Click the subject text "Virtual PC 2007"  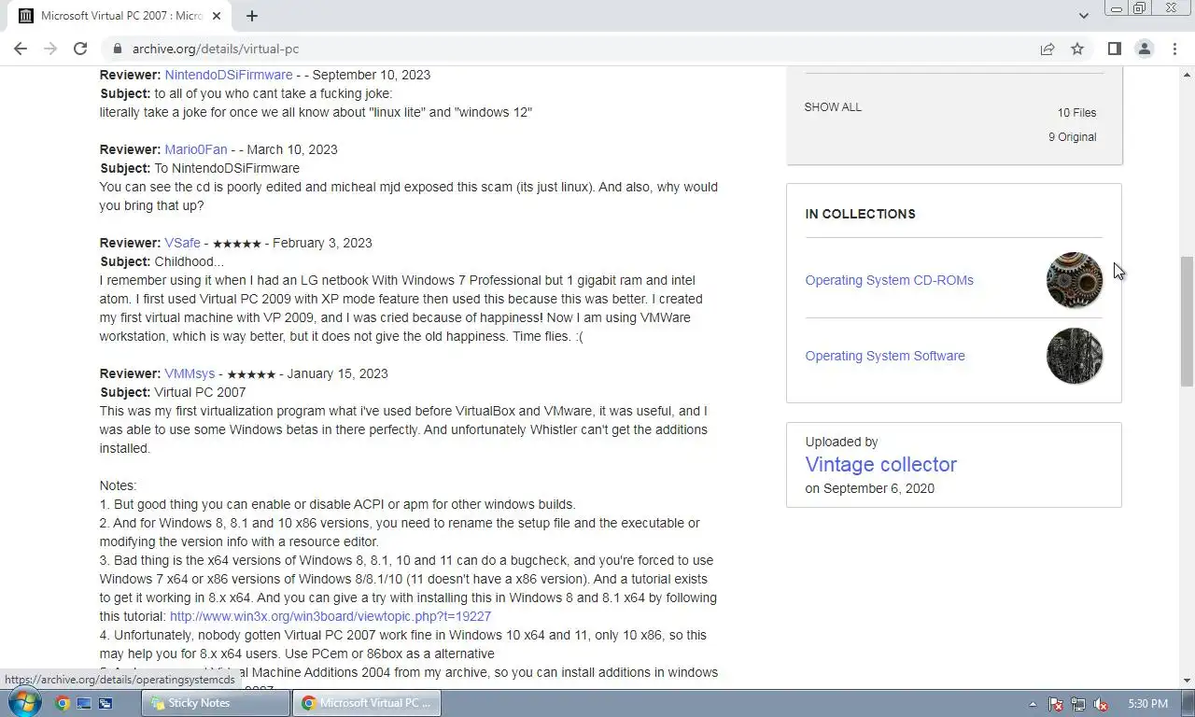(200, 392)
